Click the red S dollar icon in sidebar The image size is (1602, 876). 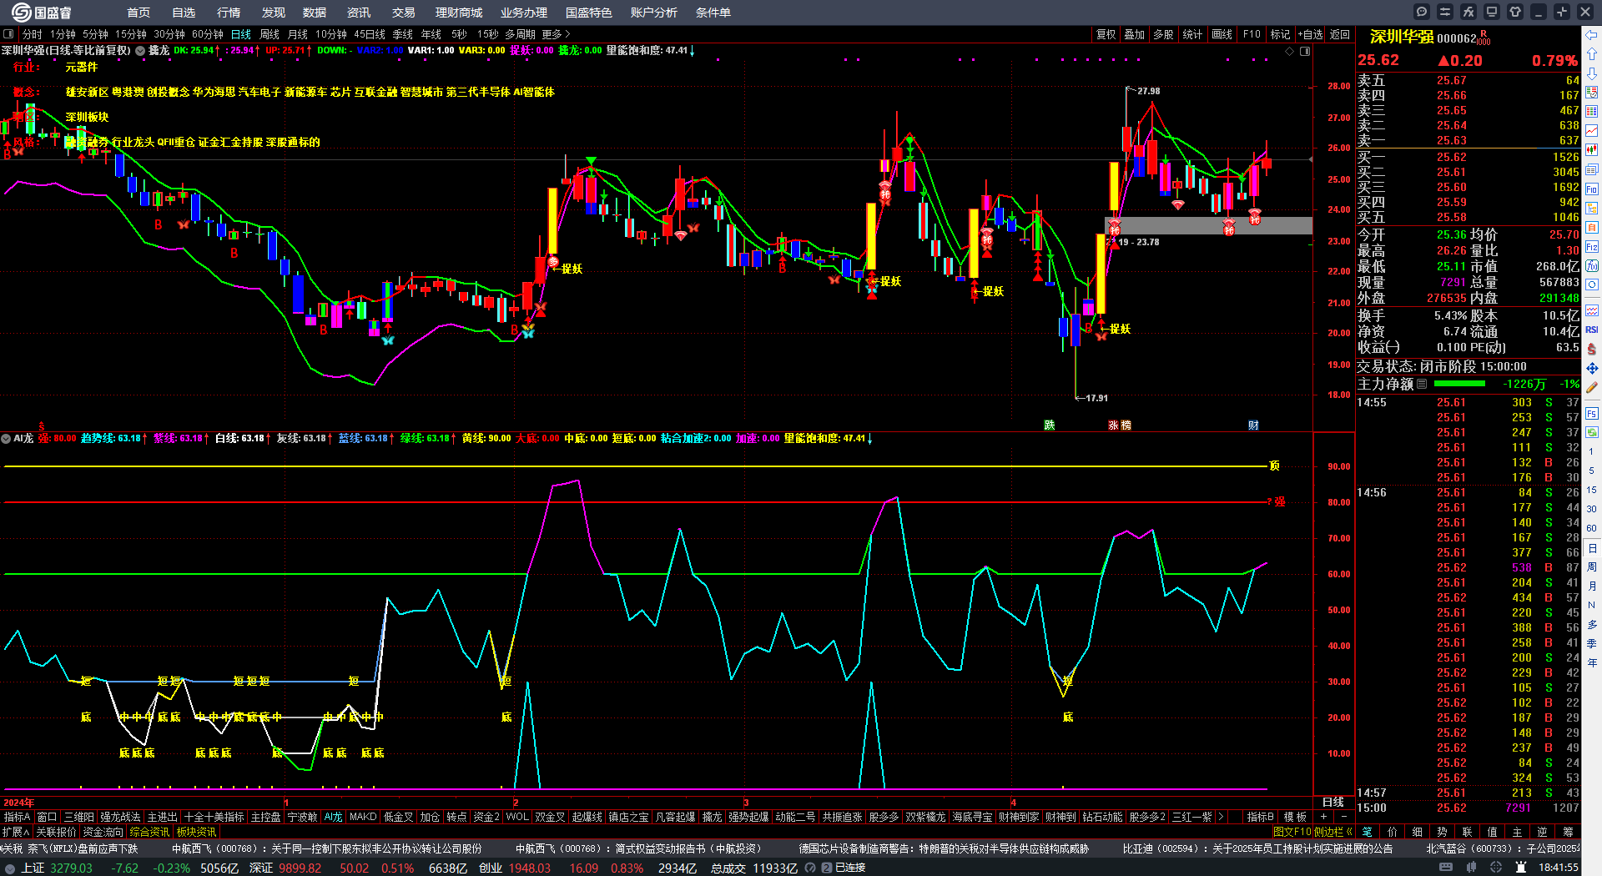click(1592, 349)
